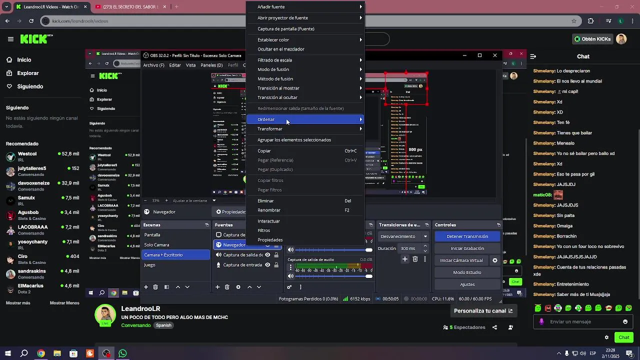Screen dimensions: 640x360
Task: Open emoji picker in chat message box
Action: coord(625,322)
